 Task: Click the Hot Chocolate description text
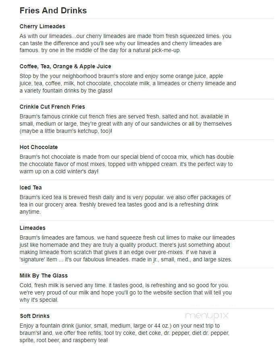pyautogui.click(x=127, y=164)
